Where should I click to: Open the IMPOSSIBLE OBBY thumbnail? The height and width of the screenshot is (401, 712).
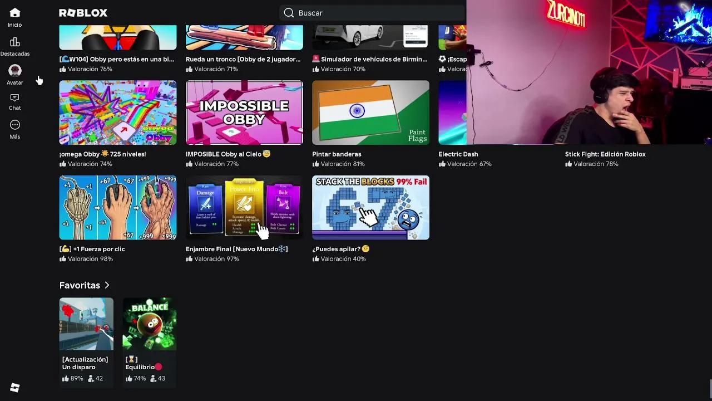[x=244, y=113]
